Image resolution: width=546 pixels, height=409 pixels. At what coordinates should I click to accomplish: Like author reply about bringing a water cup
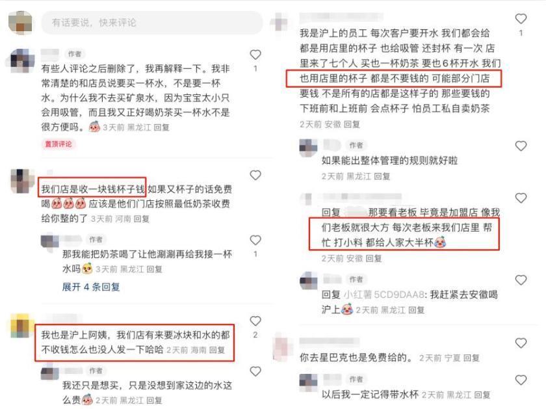click(521, 380)
